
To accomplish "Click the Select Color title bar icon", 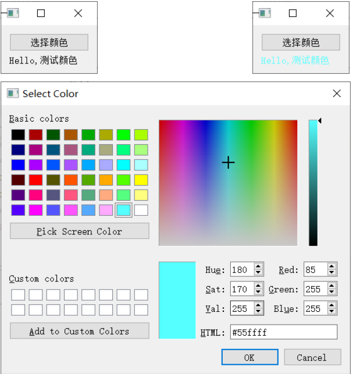I will coord(13,94).
